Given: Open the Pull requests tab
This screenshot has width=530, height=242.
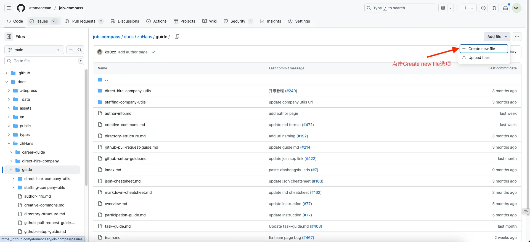Looking at the screenshot, I should pyautogui.click(x=84, y=21).
